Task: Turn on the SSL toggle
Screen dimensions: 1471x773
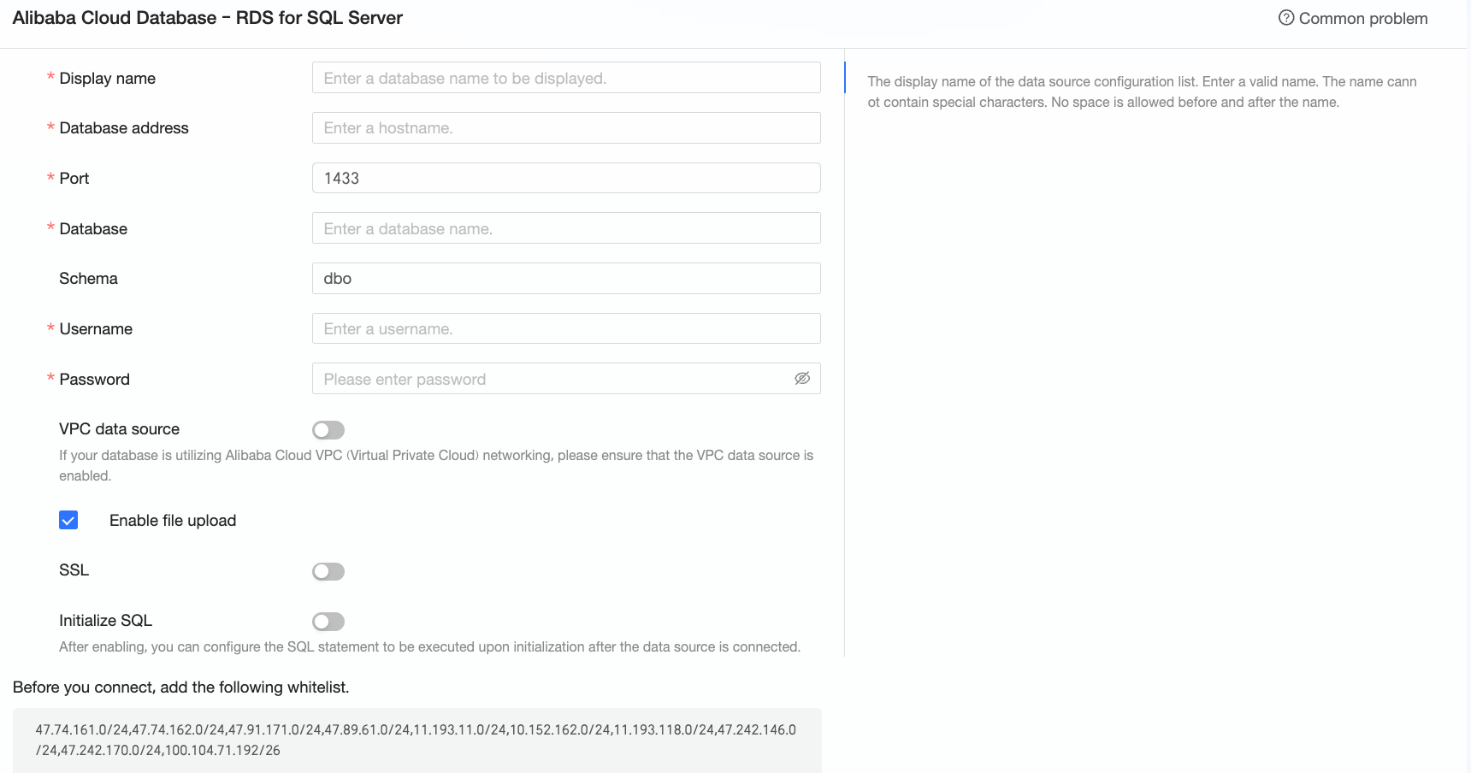Action: click(328, 571)
